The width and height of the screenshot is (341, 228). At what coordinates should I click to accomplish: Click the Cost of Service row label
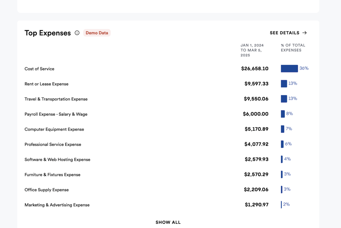pos(39,69)
